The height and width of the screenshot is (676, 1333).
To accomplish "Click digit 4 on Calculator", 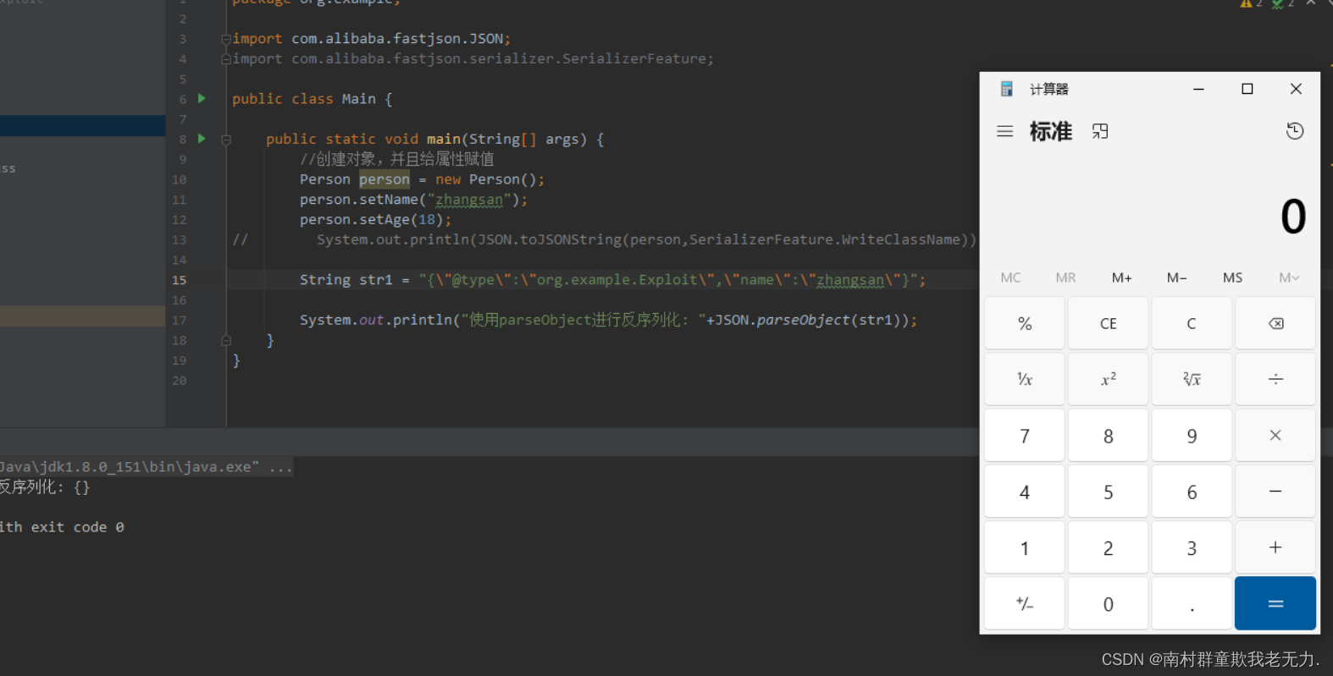I will [x=1025, y=492].
